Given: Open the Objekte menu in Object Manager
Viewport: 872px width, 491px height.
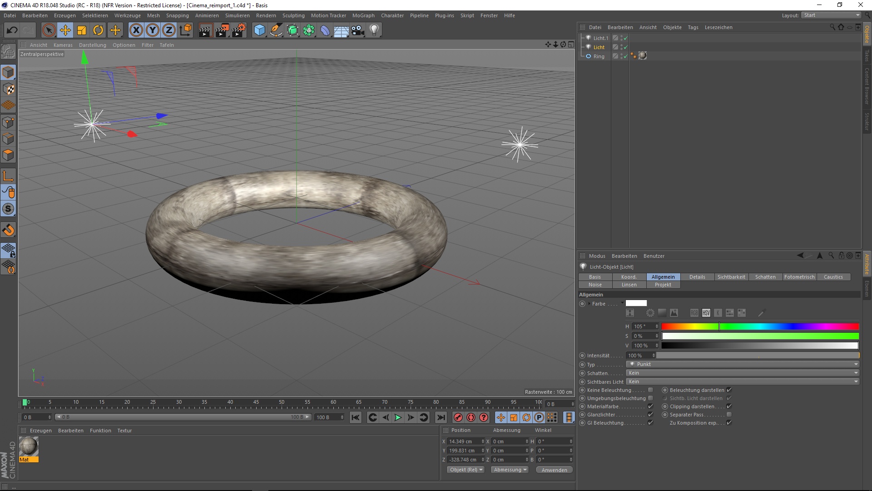Looking at the screenshot, I should 672,27.
